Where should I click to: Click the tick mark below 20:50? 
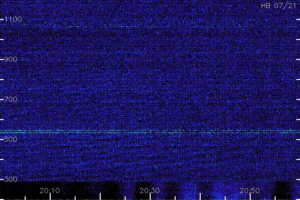(x=250, y=197)
